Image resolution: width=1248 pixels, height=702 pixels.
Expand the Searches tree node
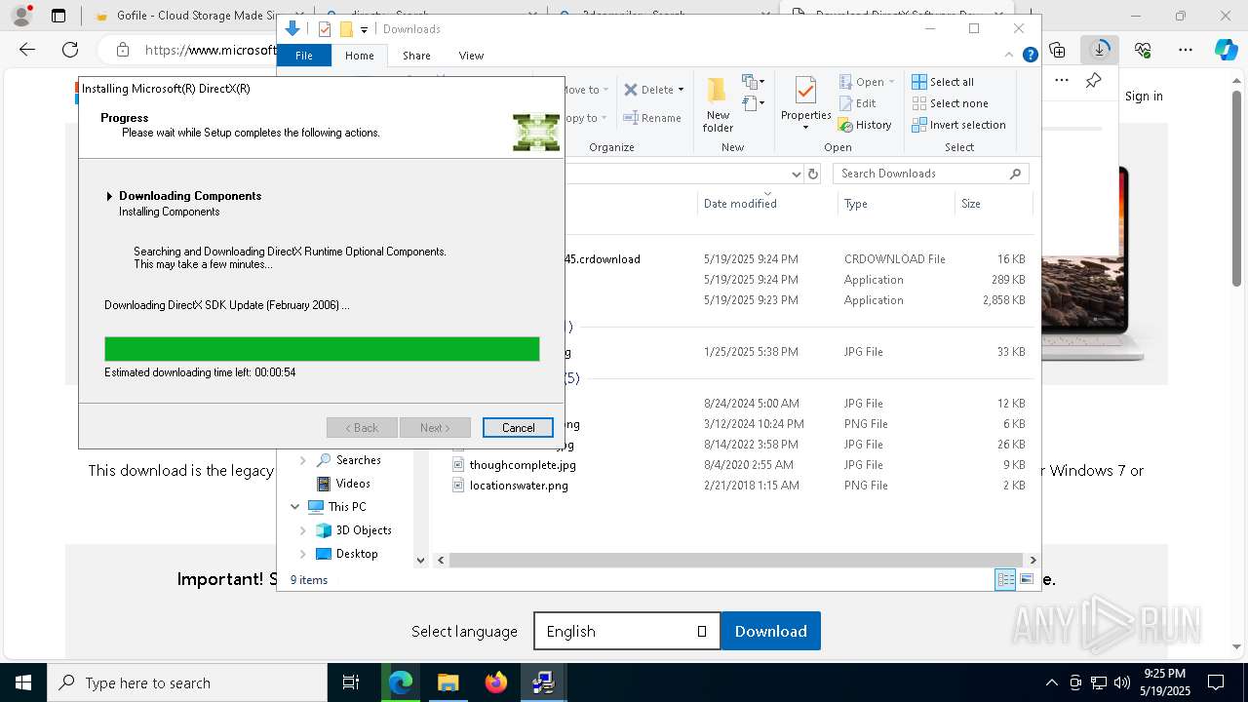(303, 460)
